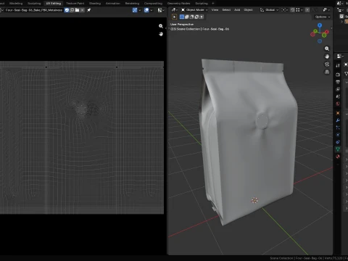Choose intersect selection mode icon
348x261 pixels.
click(x=202, y=17)
